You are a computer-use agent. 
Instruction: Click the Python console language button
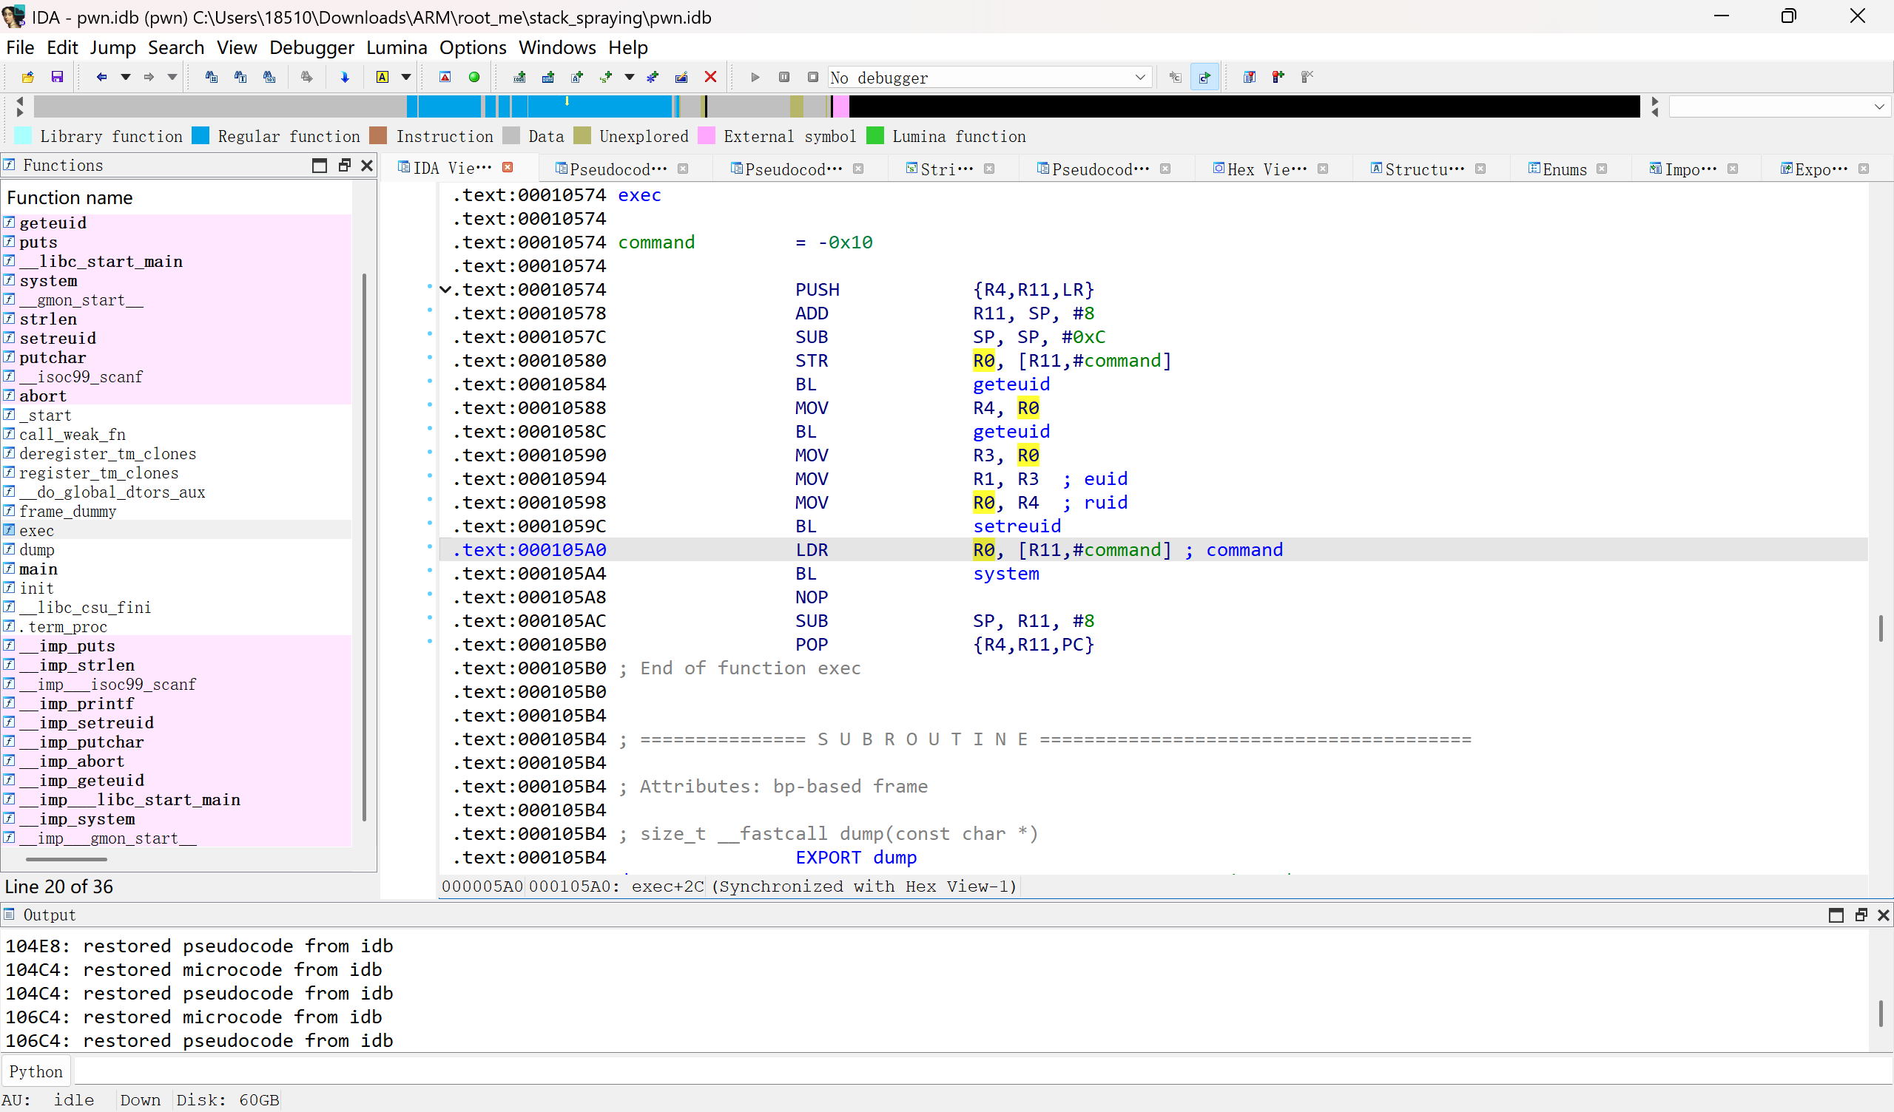point(36,1071)
